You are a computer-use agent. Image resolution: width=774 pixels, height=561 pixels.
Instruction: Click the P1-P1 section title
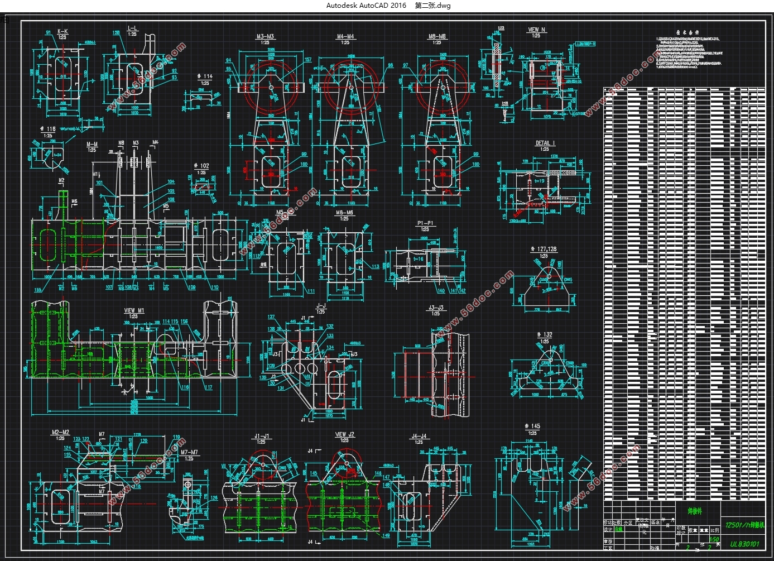(425, 223)
